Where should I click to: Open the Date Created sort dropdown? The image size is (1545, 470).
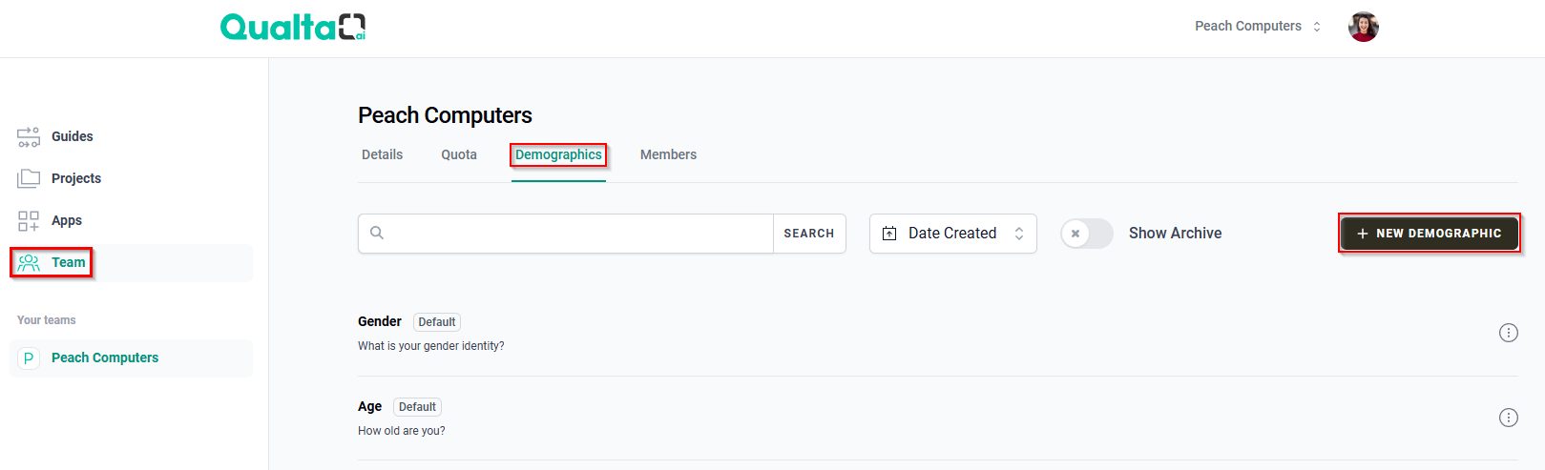952,234
